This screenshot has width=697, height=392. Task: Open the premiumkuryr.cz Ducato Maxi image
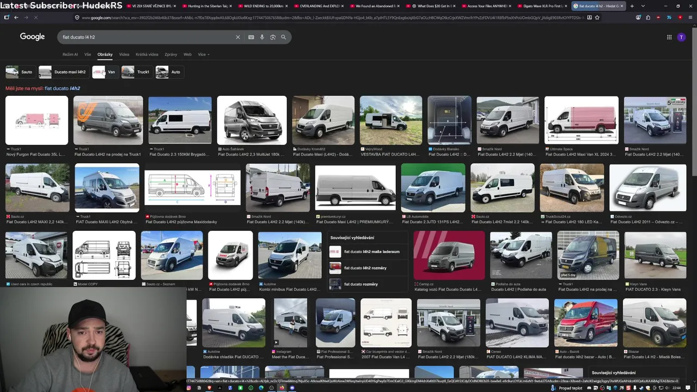tap(355, 188)
